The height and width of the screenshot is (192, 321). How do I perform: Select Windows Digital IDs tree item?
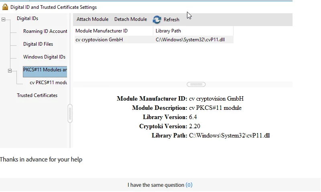[x=44, y=57]
